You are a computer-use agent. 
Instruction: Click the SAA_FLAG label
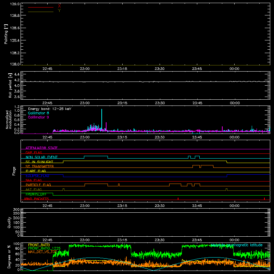tap(34, 180)
